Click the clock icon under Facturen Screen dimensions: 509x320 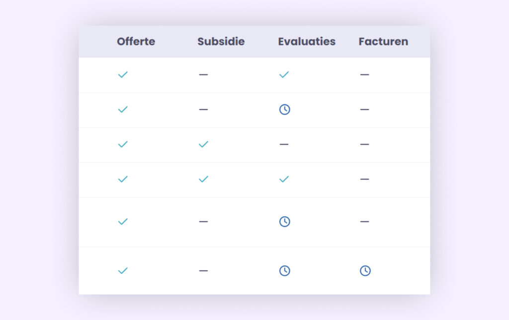(365, 271)
